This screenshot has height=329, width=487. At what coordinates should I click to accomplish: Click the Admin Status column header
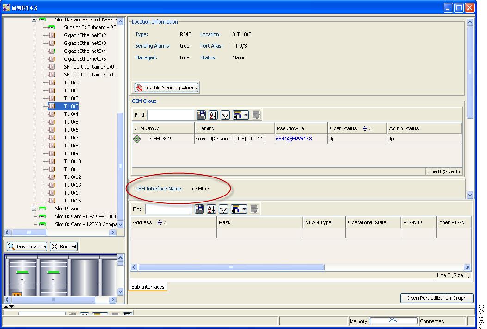pyautogui.click(x=424, y=128)
